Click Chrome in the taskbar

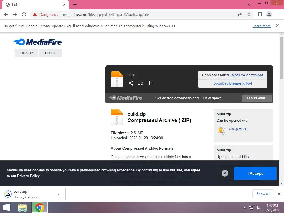40,207
